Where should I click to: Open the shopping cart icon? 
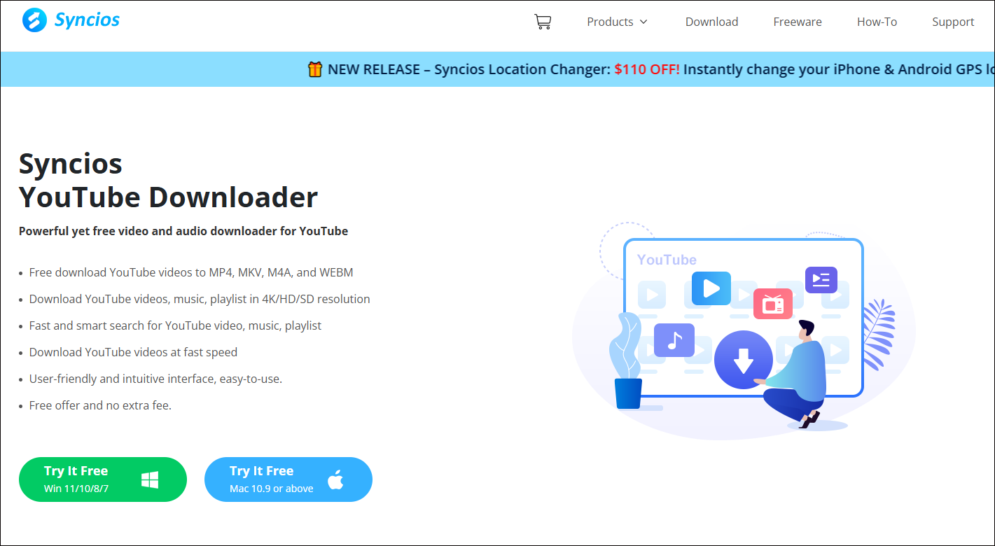[x=543, y=22]
